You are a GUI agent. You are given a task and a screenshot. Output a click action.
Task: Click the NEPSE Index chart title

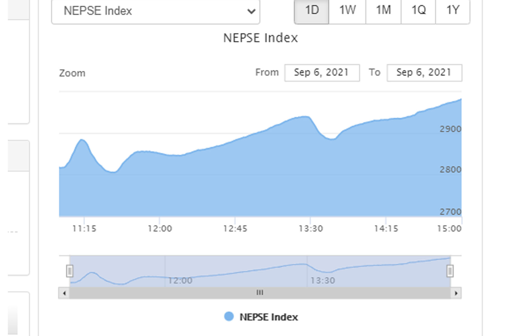point(260,38)
